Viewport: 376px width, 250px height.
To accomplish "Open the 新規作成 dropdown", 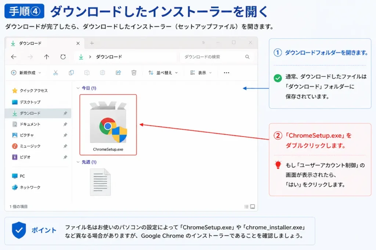I will [x=26, y=73].
